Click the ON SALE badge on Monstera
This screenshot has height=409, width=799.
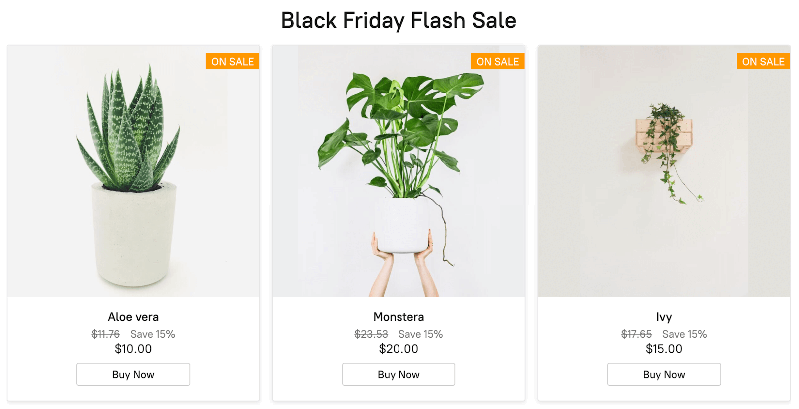498,61
